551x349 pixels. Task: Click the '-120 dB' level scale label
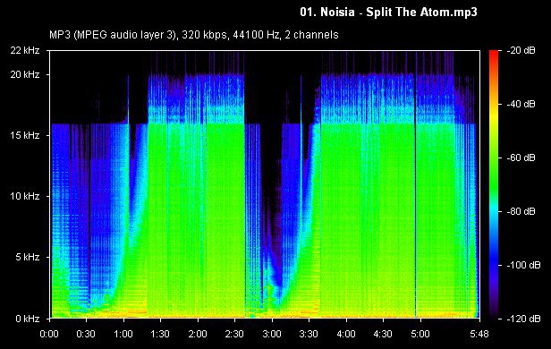(523, 319)
